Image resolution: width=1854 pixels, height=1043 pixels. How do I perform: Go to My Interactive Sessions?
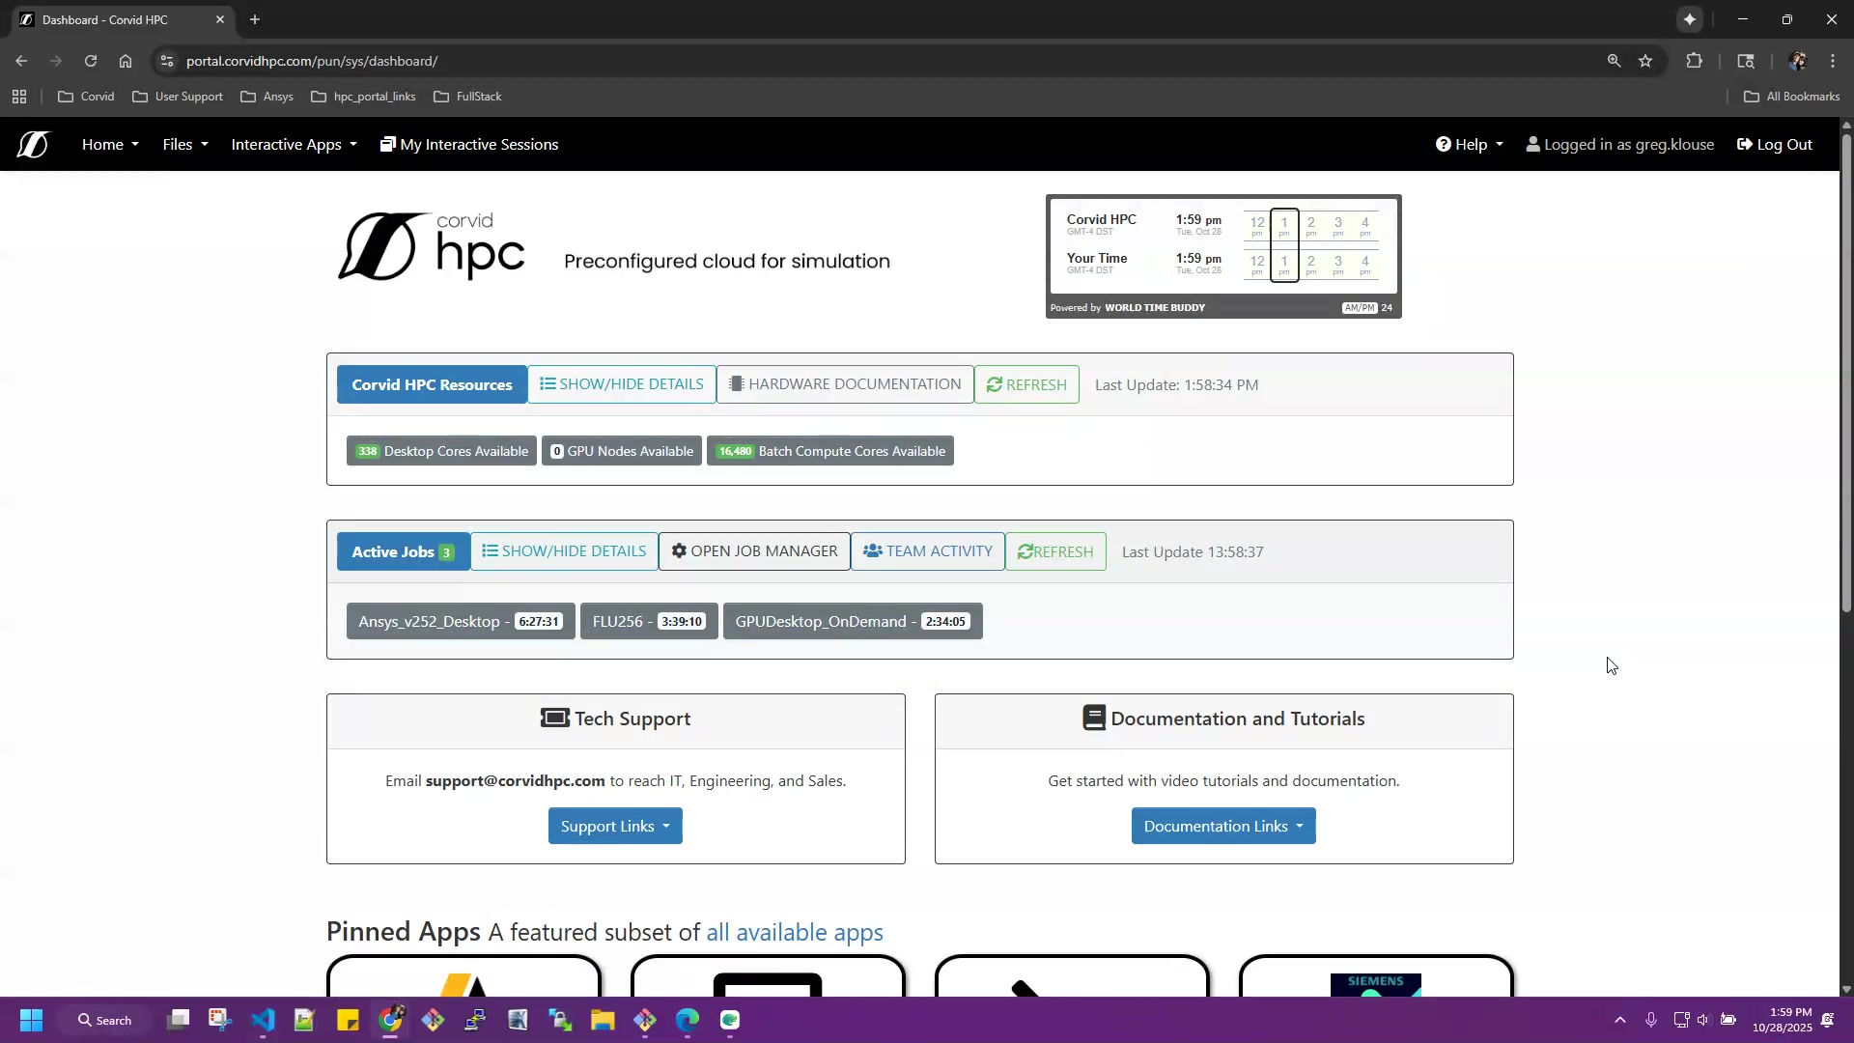(469, 145)
